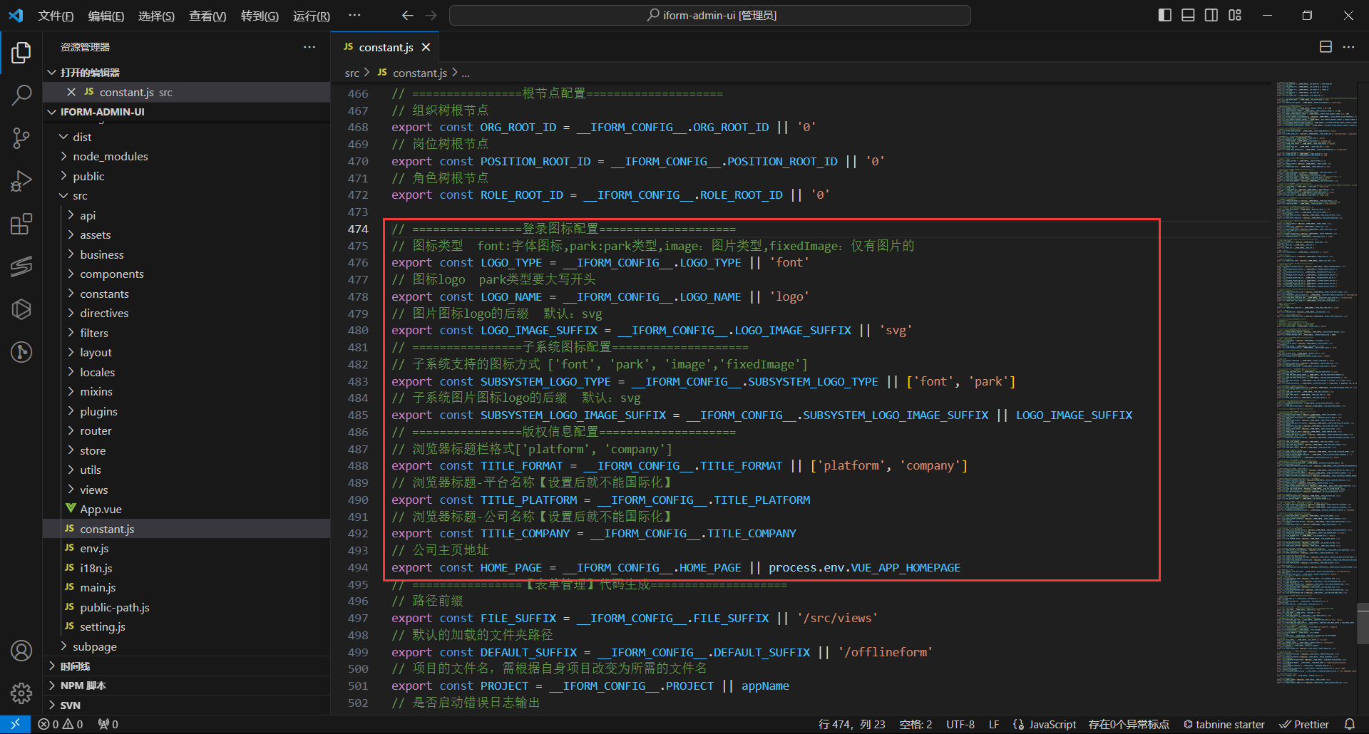The image size is (1369, 734).
Task: Expand the node_modules folder
Action: click(x=110, y=156)
